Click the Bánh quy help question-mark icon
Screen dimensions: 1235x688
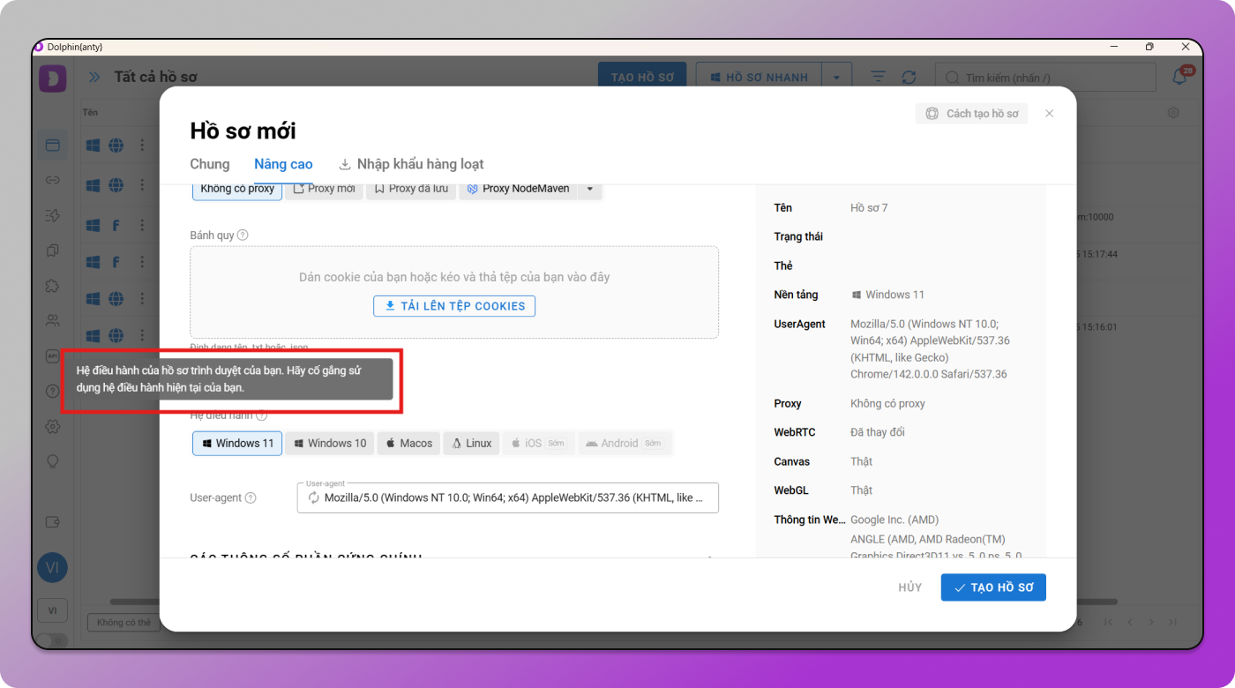tap(243, 236)
